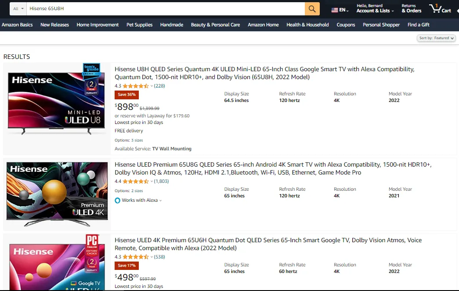Click the FREE delivery text
Viewport: 459px width, 291px height.
pyautogui.click(x=129, y=131)
